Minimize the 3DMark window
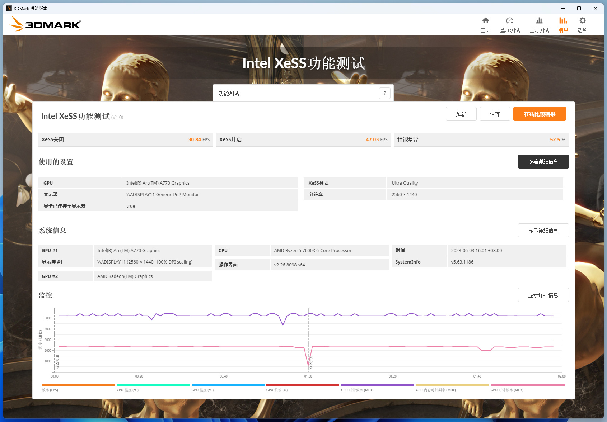The image size is (607, 422). coord(563,8)
